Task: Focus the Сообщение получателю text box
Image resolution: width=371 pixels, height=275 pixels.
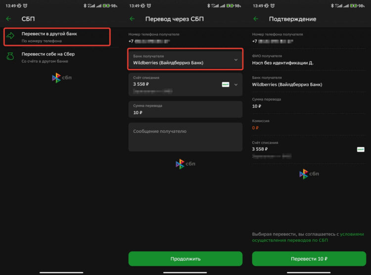Action: 185,137
